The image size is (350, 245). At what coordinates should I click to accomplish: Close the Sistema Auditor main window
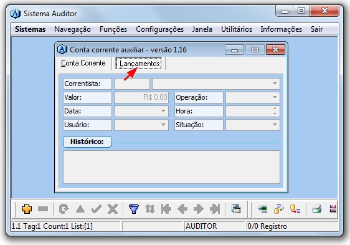[324, 11]
